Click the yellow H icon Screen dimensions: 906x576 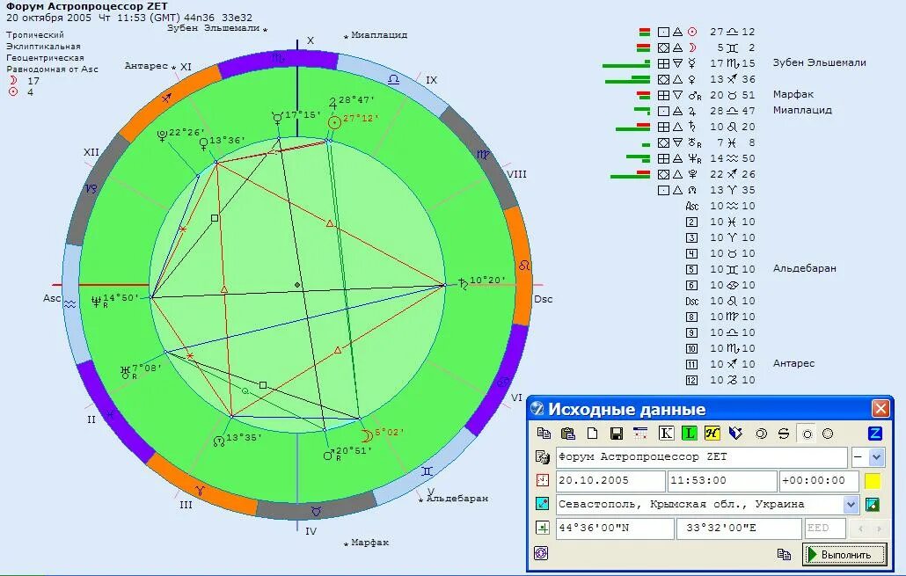tap(712, 434)
